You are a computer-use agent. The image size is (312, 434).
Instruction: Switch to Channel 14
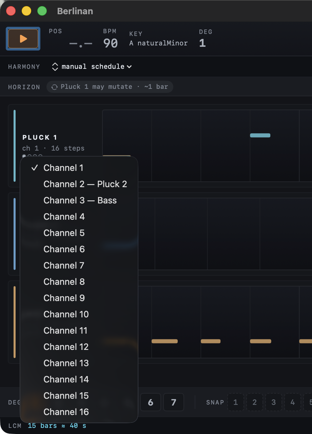click(79, 379)
